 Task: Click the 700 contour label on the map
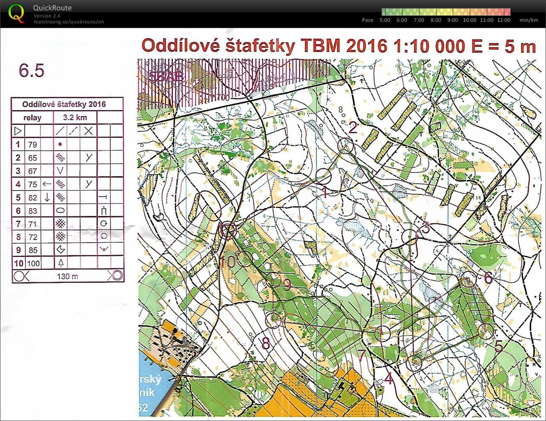[x=223, y=97]
